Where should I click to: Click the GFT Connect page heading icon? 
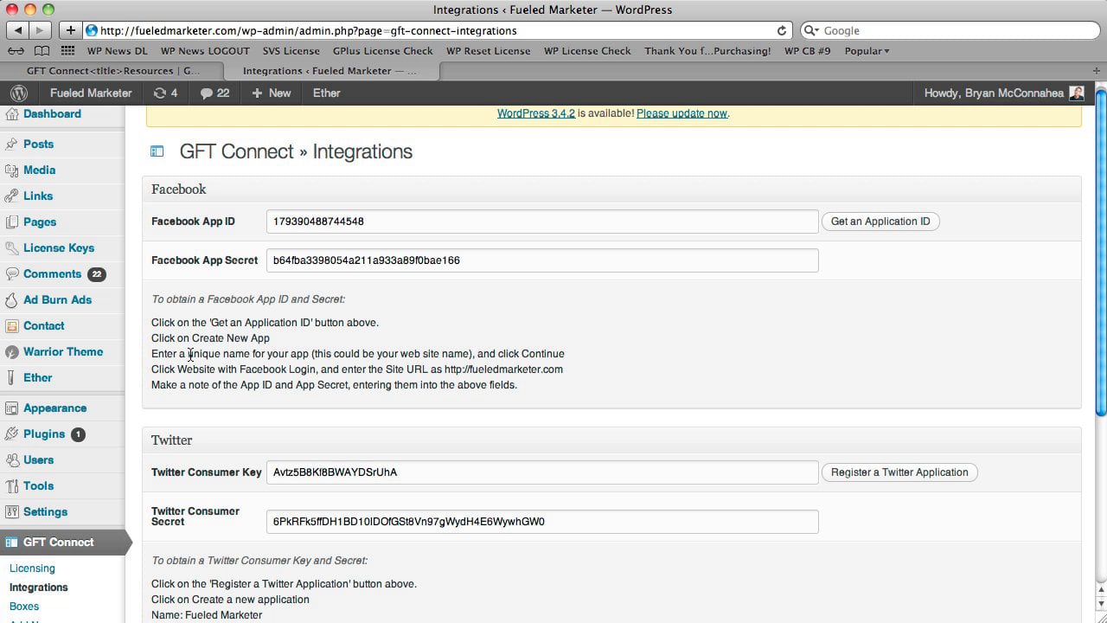coord(157,152)
